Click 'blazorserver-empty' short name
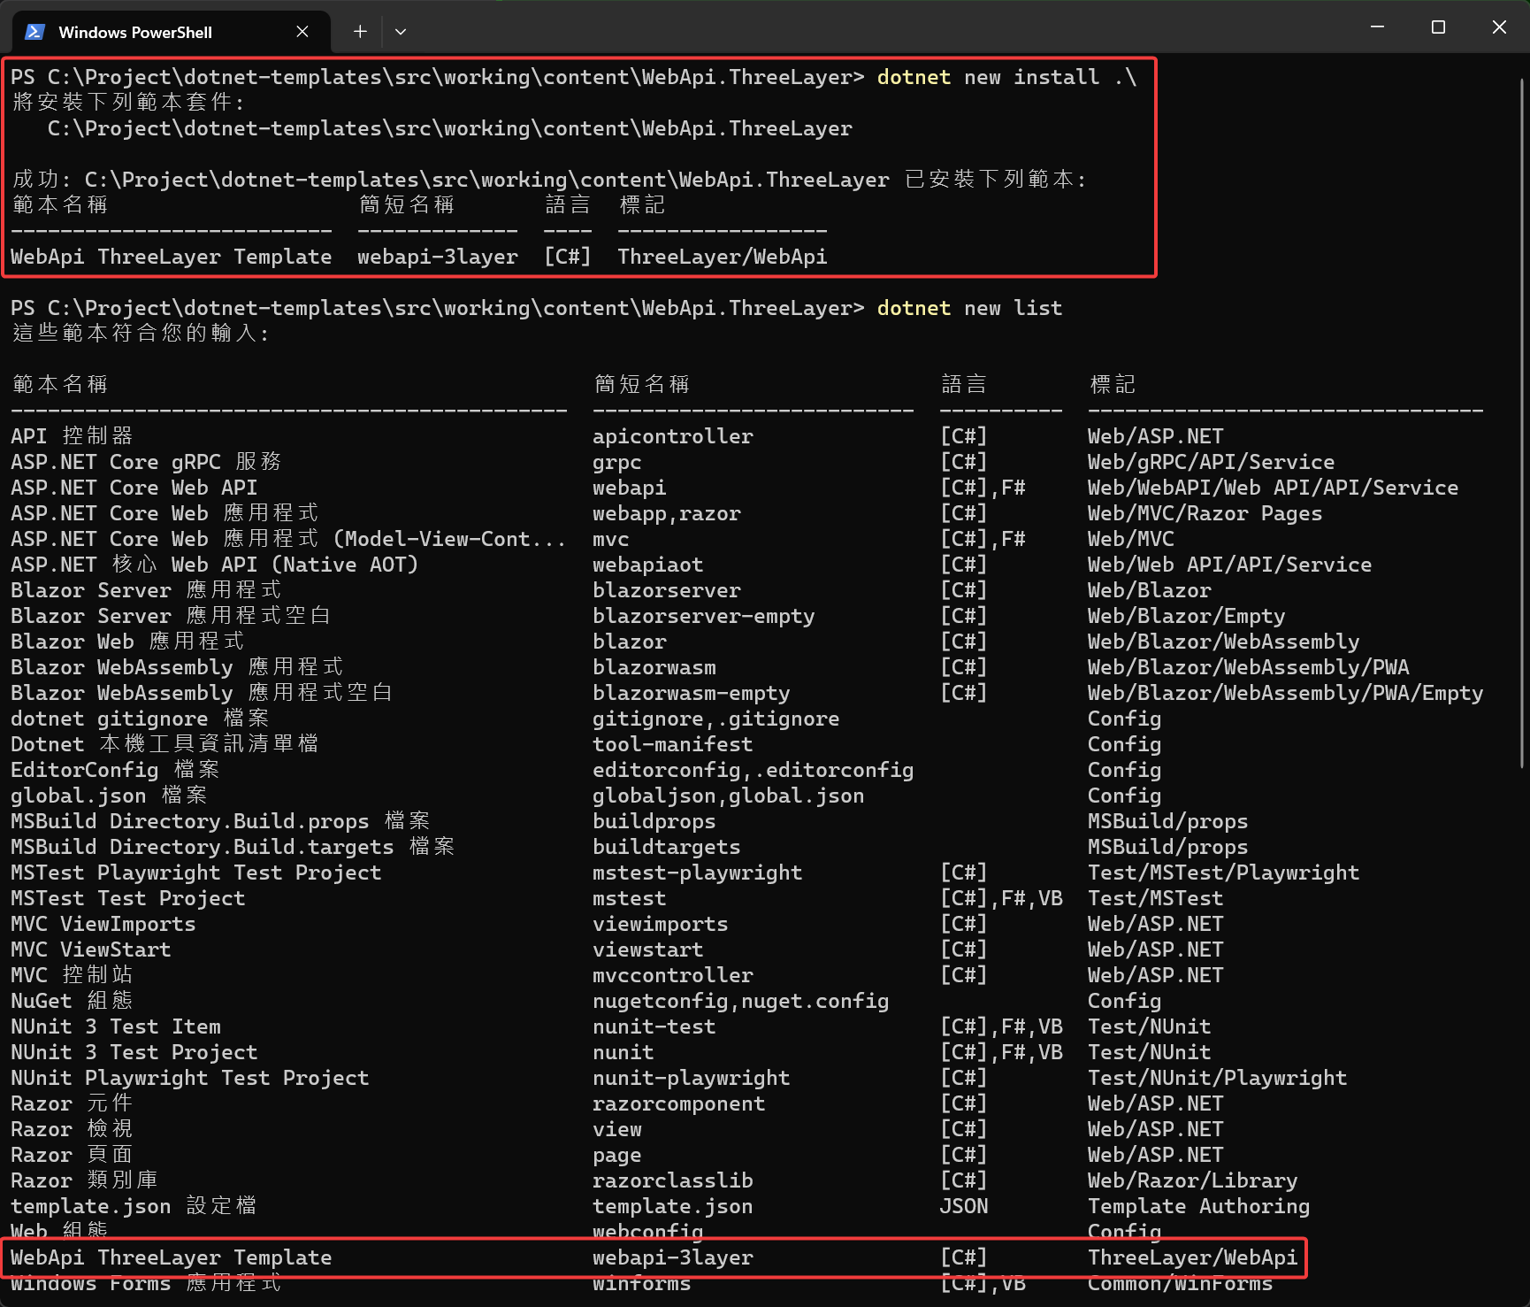Screen dimensions: 1530x1307 click(704, 617)
